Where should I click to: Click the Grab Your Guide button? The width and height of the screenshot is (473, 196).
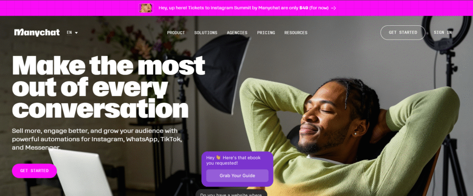[x=237, y=176]
